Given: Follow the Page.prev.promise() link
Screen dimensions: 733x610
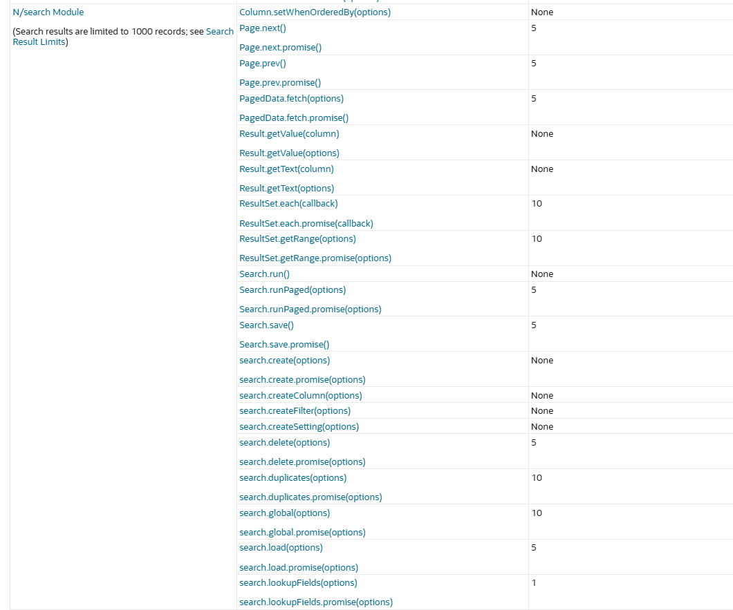Looking at the screenshot, I should [280, 82].
